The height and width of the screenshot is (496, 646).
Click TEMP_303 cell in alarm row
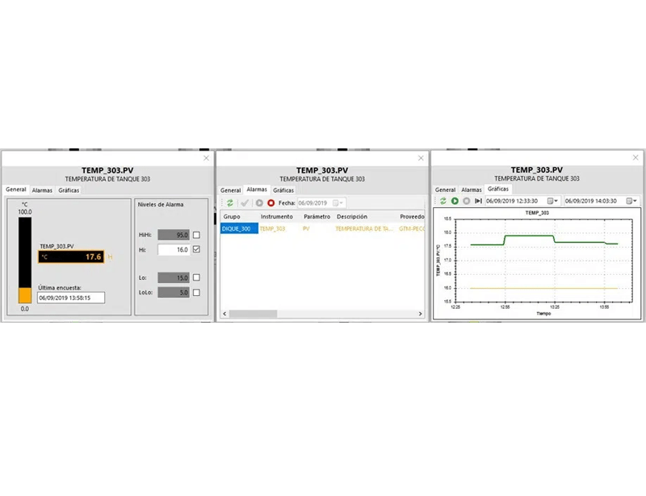pyautogui.click(x=272, y=228)
